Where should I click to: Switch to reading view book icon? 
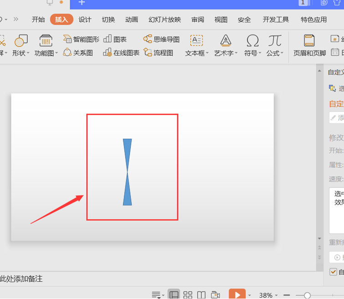[x=201, y=295]
